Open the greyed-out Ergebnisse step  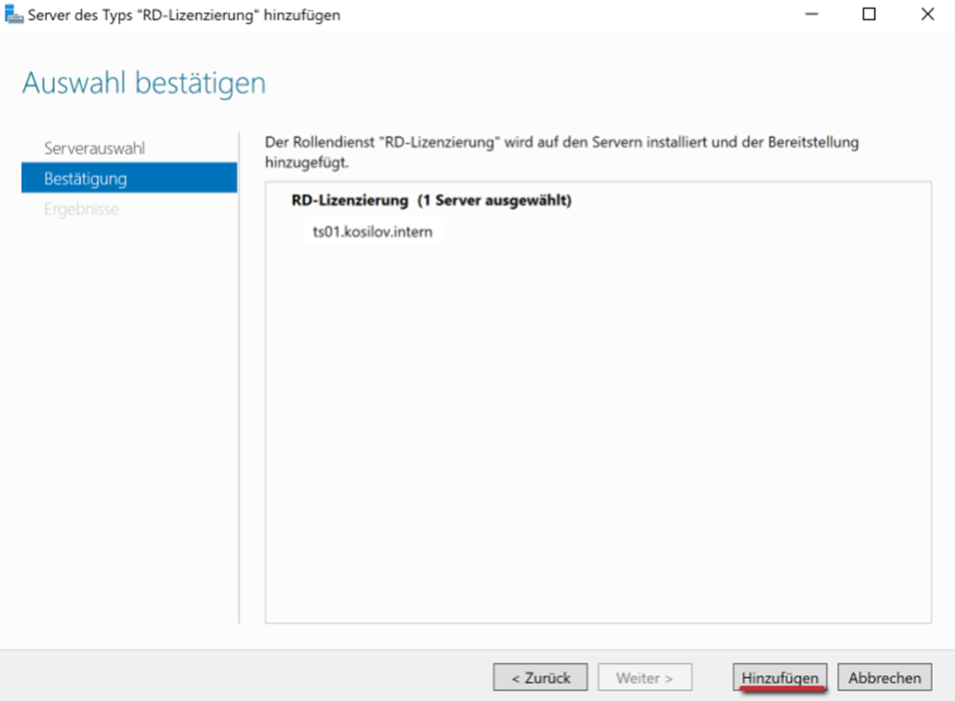(x=82, y=209)
